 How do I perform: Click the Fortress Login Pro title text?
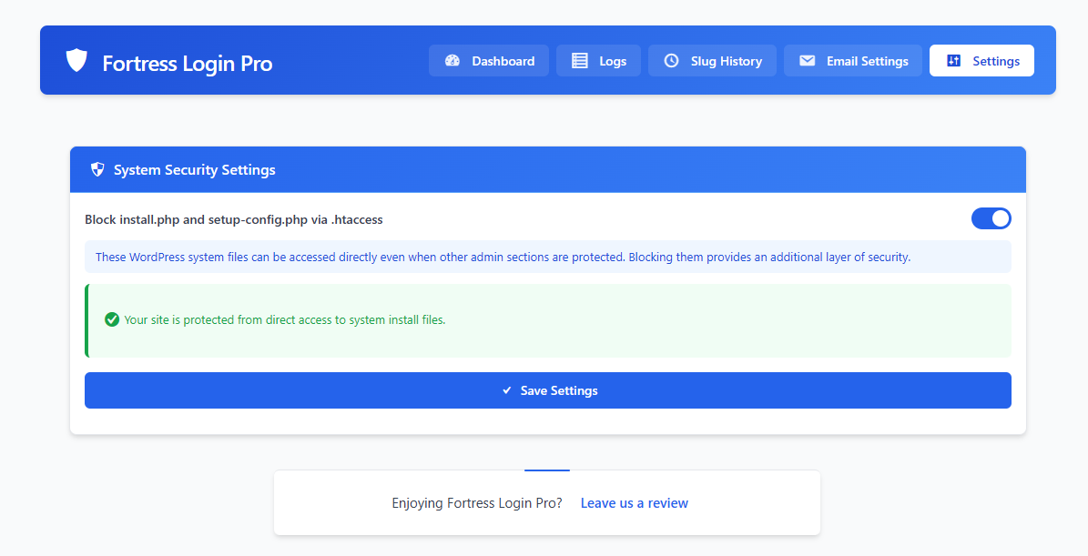point(187,64)
